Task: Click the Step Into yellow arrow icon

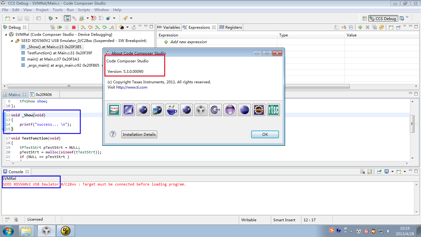Action: point(83,27)
